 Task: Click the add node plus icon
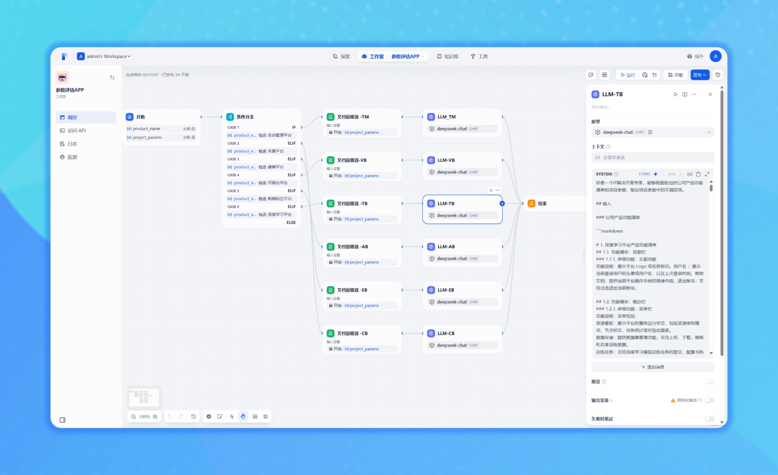209,416
